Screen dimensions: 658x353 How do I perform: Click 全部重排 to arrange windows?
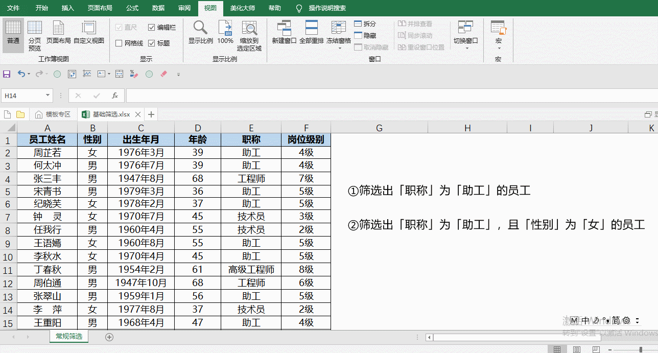pyautogui.click(x=311, y=34)
